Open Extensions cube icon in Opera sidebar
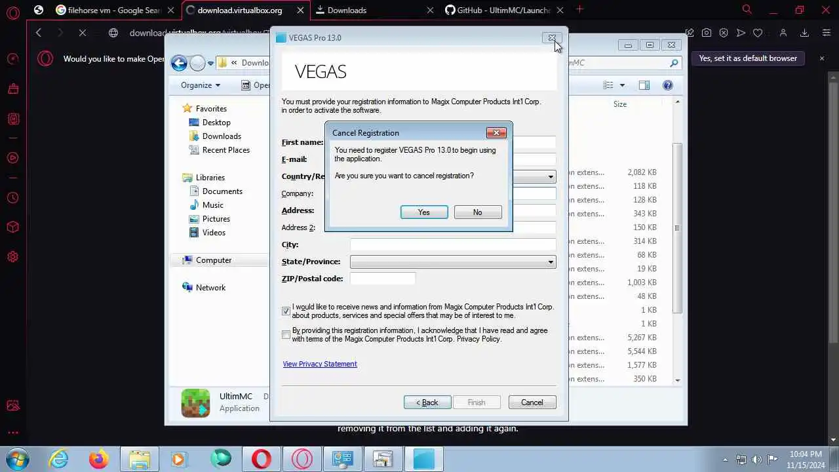Screen dimensions: 839x472 pyautogui.click(x=12, y=227)
